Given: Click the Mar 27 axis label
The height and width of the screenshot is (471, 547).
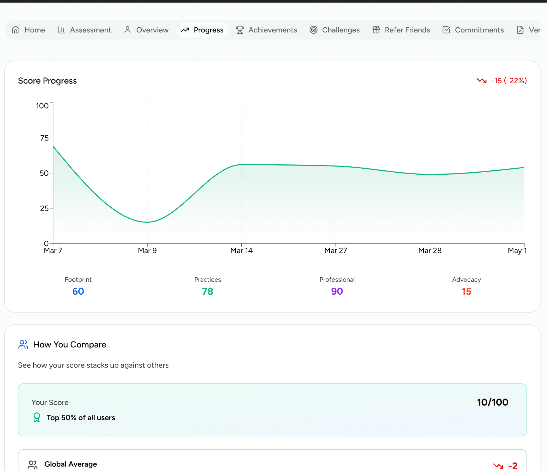Looking at the screenshot, I should 336,251.
